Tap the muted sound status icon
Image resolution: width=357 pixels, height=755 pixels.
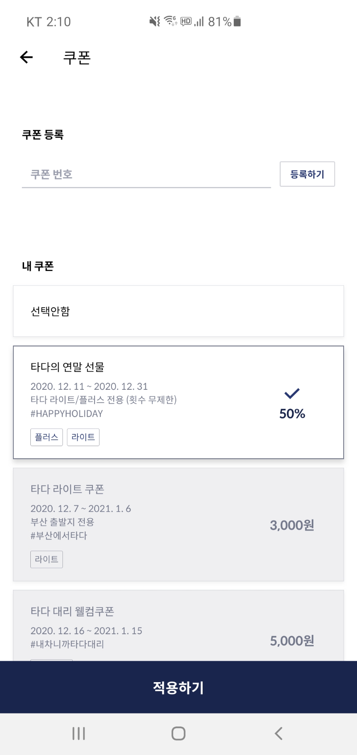tap(155, 21)
